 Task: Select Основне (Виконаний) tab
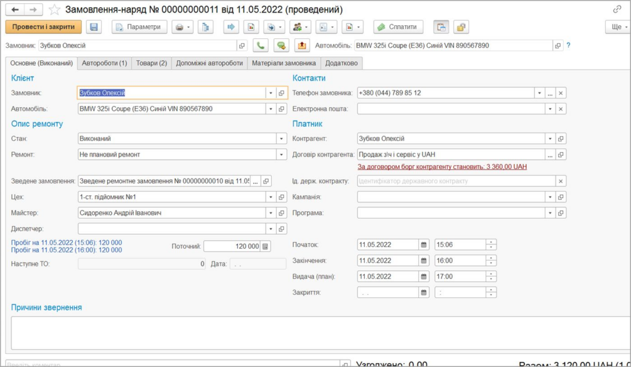click(41, 63)
